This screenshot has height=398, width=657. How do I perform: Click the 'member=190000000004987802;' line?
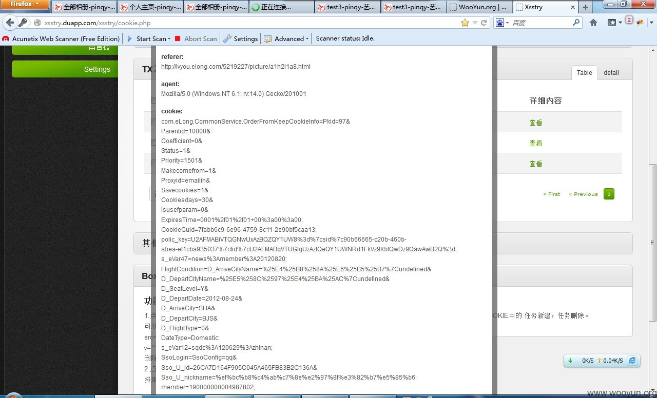coord(208,387)
